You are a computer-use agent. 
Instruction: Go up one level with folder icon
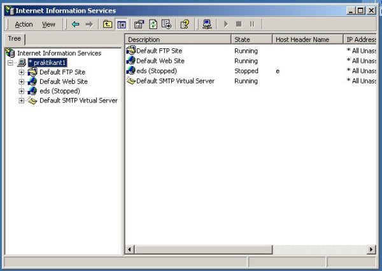(x=108, y=24)
